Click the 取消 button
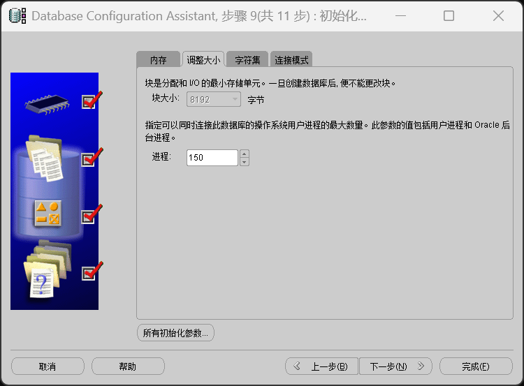524x386 pixels. point(48,366)
